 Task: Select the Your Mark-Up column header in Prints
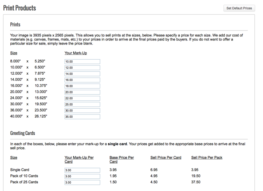pyautogui.click(x=76, y=53)
